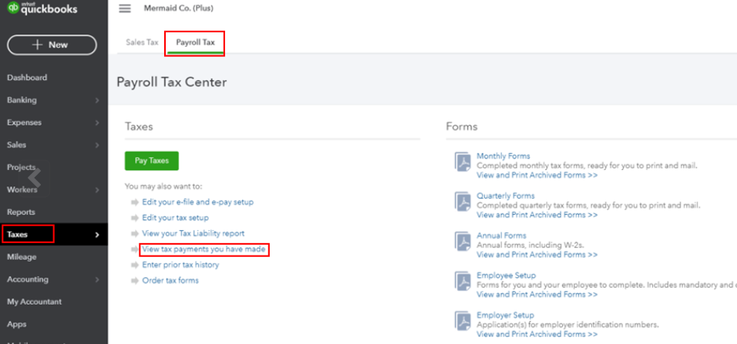This screenshot has height=344, width=737.
Task: Toggle the hamburger navigation menu icon
Action: coord(125,8)
